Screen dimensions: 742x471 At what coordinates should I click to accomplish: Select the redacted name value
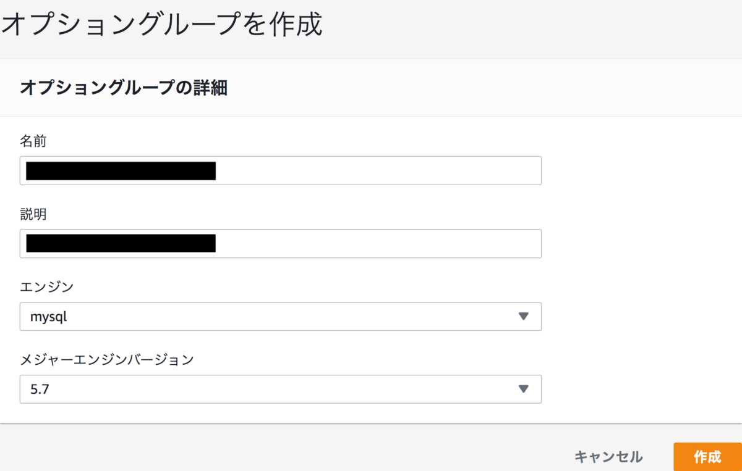coord(119,170)
